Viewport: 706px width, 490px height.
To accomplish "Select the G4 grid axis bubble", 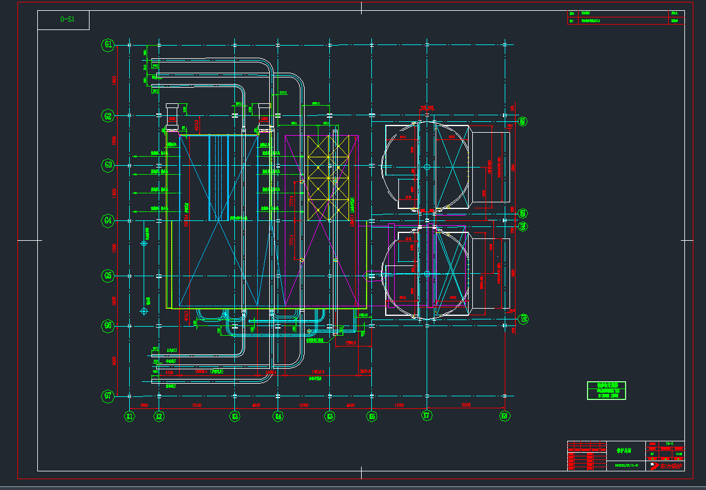I will [108, 220].
